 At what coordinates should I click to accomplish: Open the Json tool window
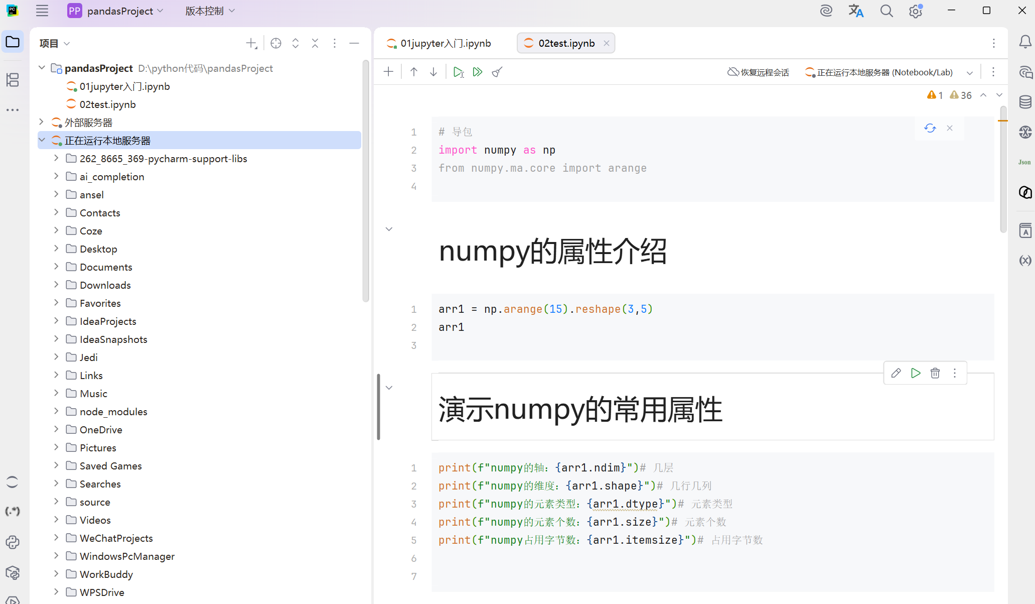click(x=1024, y=162)
